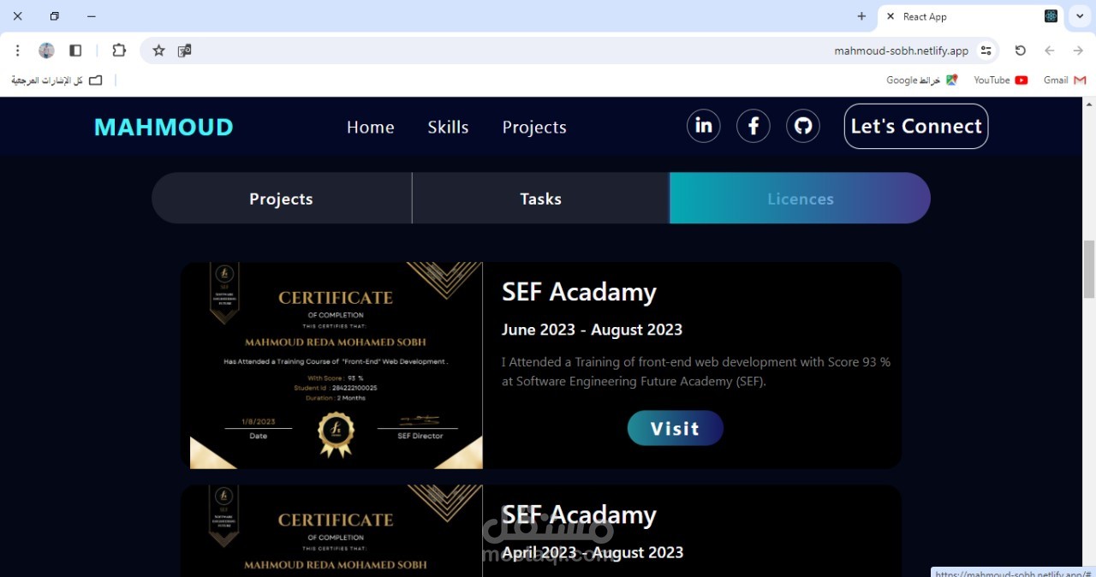Screen dimensions: 1096x577
Task: Click the address bar URL
Action: click(901, 51)
